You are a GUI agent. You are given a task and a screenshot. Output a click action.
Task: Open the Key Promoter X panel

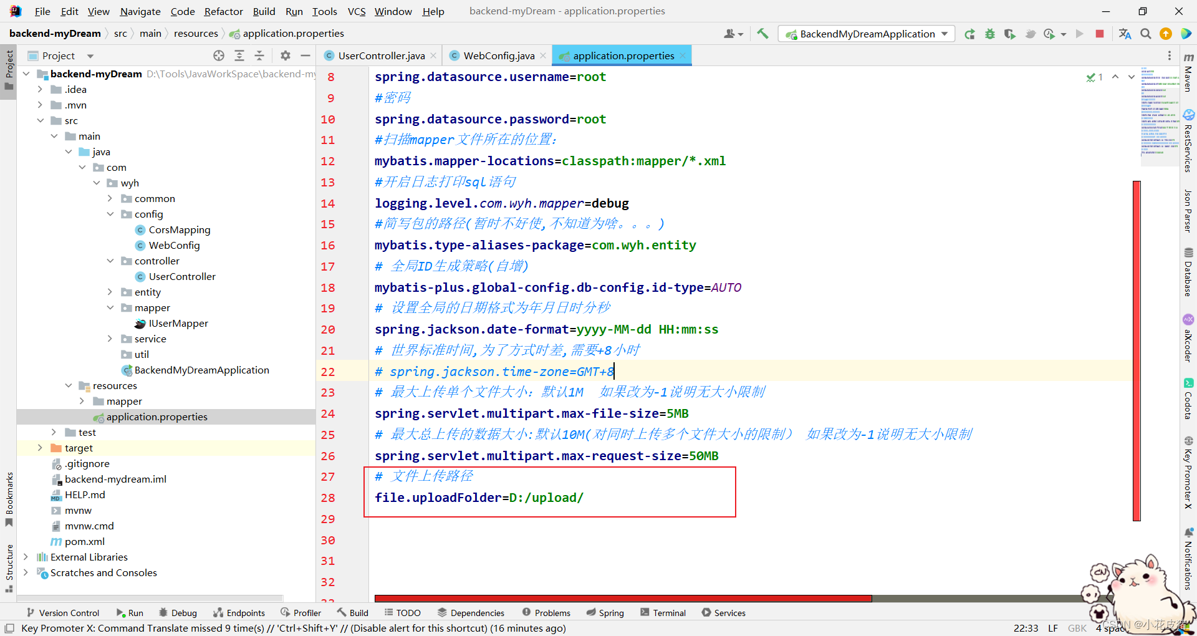1188,473
